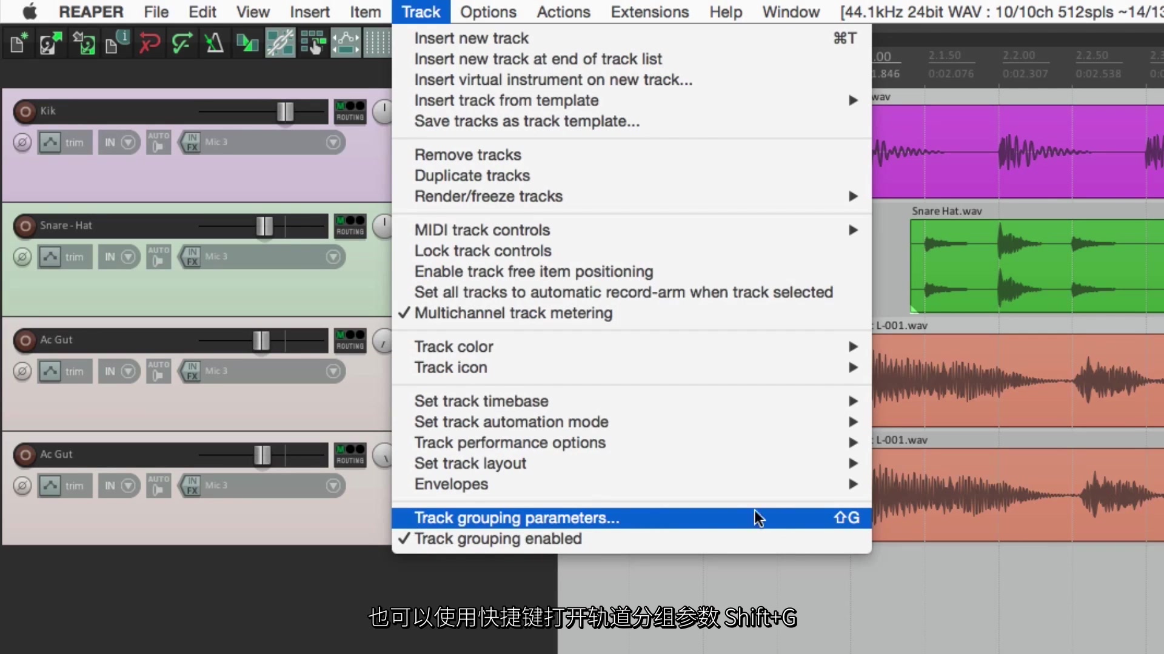
Task: Click the Undo toolbar icon
Action: point(149,44)
